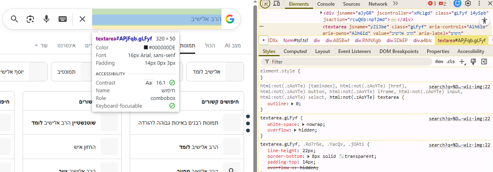Open DevTools settings gear icon
Image resolution: width=493 pixels, height=172 pixels.
tap(468, 4)
